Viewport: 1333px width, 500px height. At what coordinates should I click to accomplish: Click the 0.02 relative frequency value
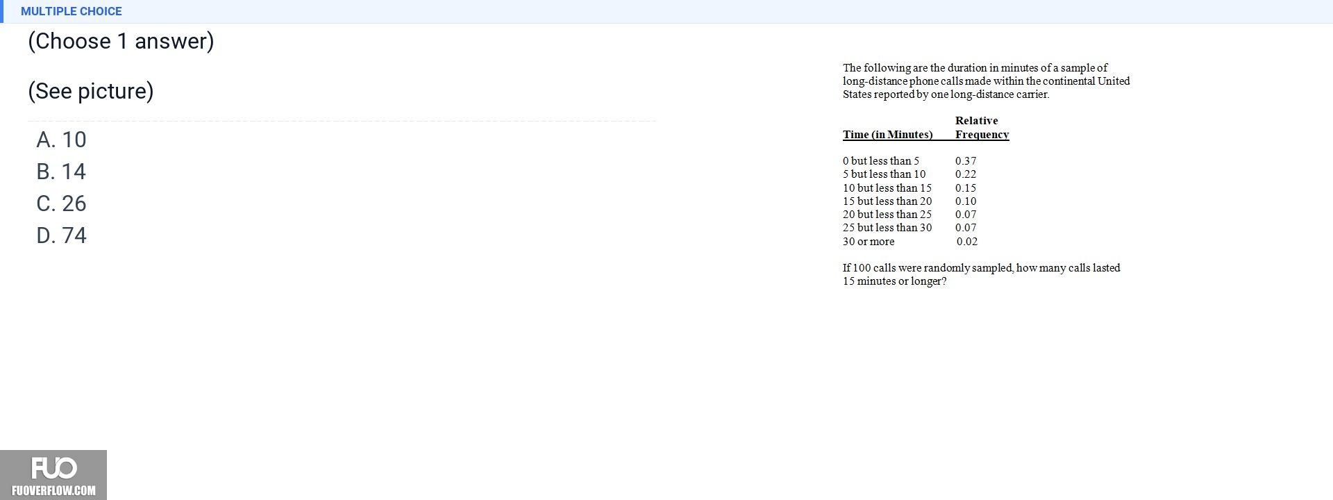click(x=967, y=242)
